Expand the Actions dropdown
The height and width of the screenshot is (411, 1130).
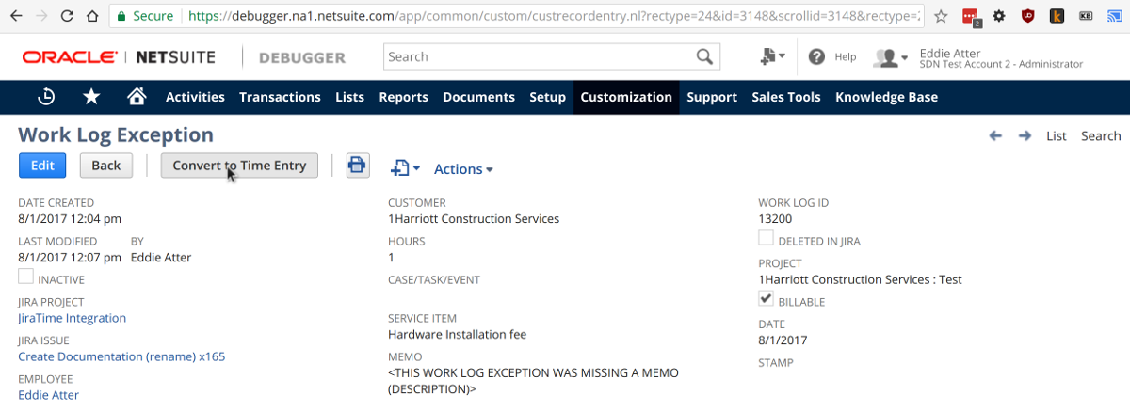[463, 169]
